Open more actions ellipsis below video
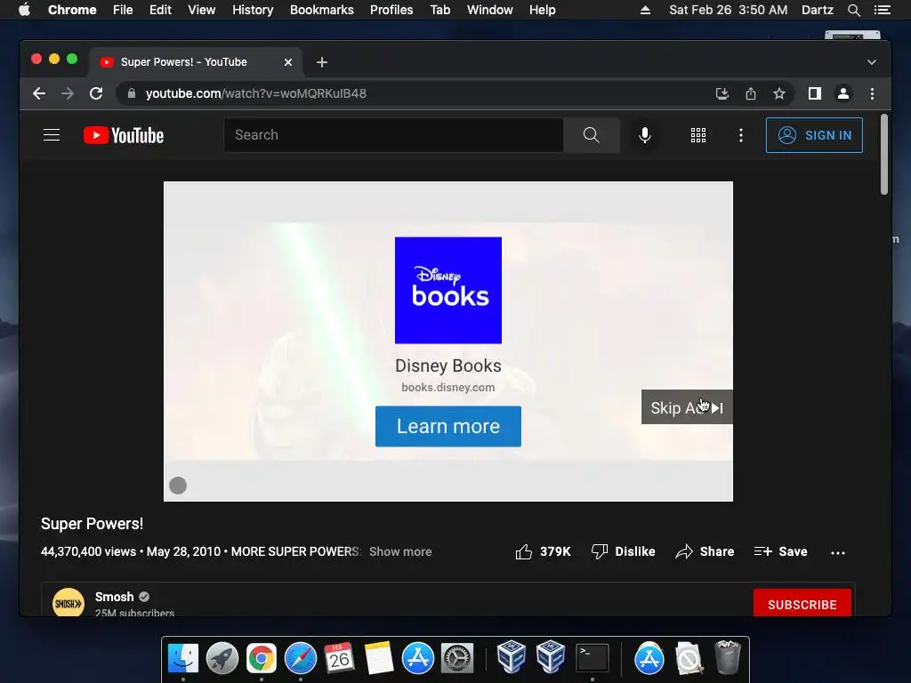The image size is (911, 683). 838,552
